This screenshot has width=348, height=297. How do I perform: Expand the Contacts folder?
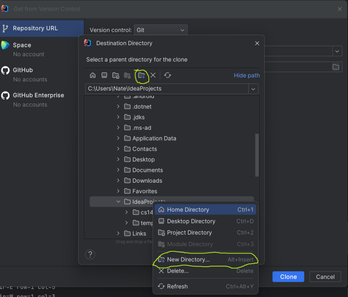click(x=118, y=149)
